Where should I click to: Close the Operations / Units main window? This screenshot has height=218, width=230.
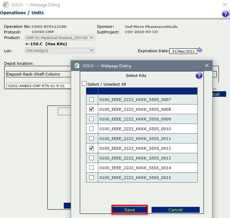[225, 5]
